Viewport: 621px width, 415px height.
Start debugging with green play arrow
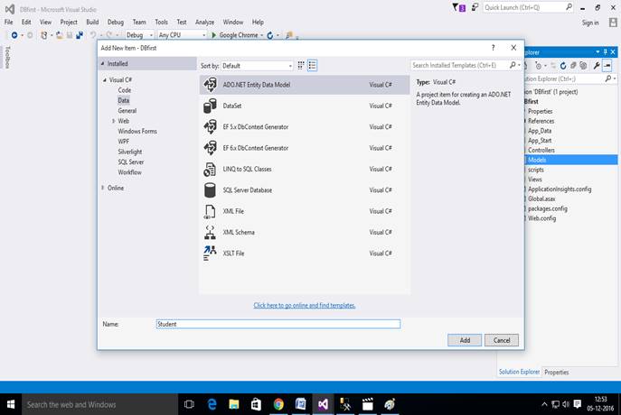[214, 35]
